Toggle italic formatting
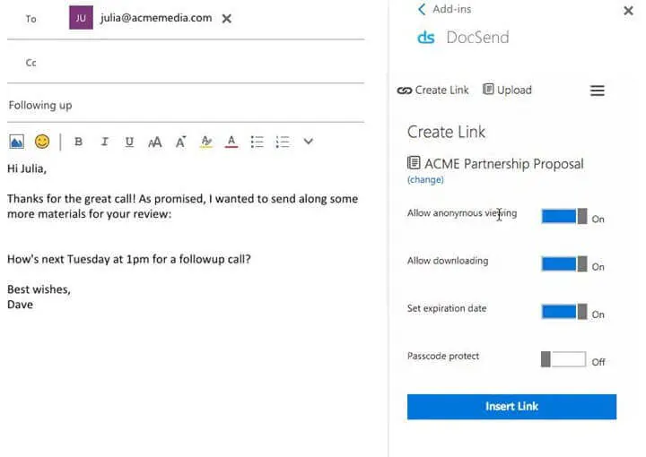 [105, 142]
